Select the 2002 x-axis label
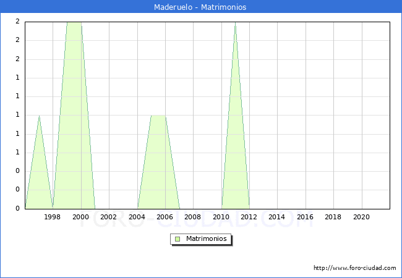The width and height of the screenshot is (402, 278). pos(108,217)
